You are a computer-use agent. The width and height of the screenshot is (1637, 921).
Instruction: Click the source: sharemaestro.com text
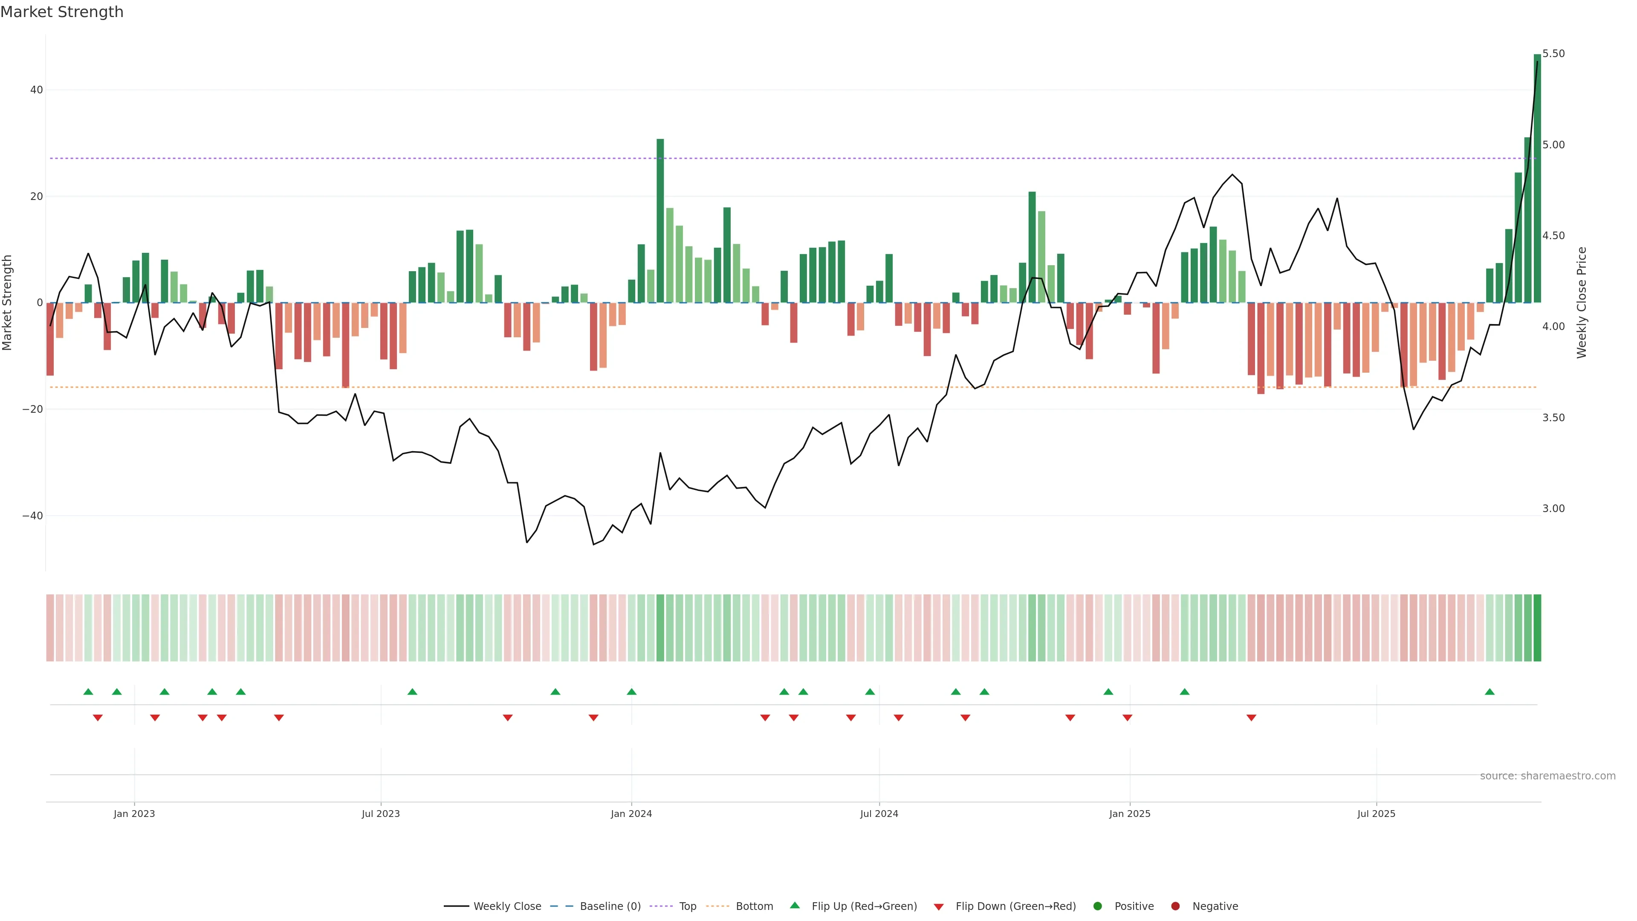point(1547,776)
